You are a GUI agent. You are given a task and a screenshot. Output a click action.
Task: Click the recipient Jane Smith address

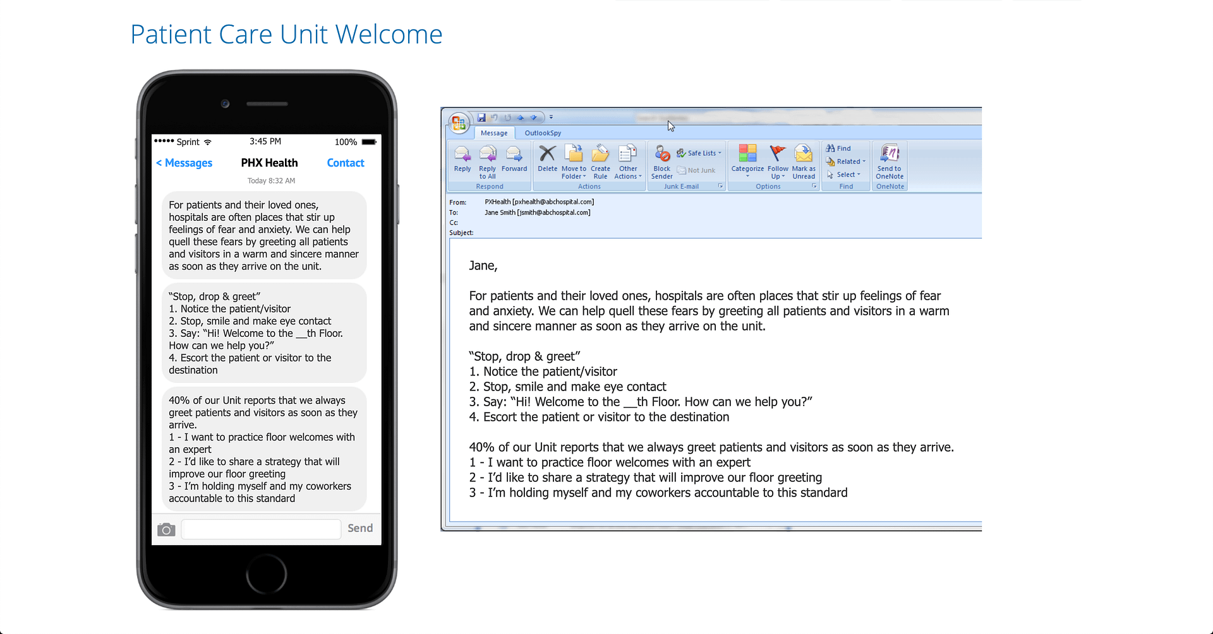[x=538, y=213]
